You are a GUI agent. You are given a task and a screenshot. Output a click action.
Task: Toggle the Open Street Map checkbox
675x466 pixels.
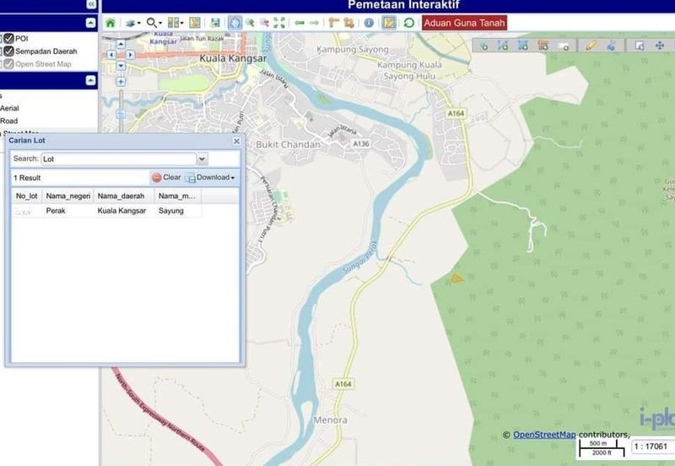click(x=8, y=63)
